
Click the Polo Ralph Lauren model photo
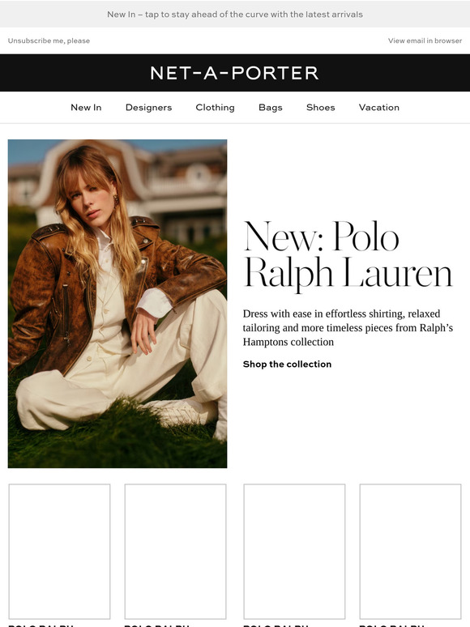click(x=117, y=304)
